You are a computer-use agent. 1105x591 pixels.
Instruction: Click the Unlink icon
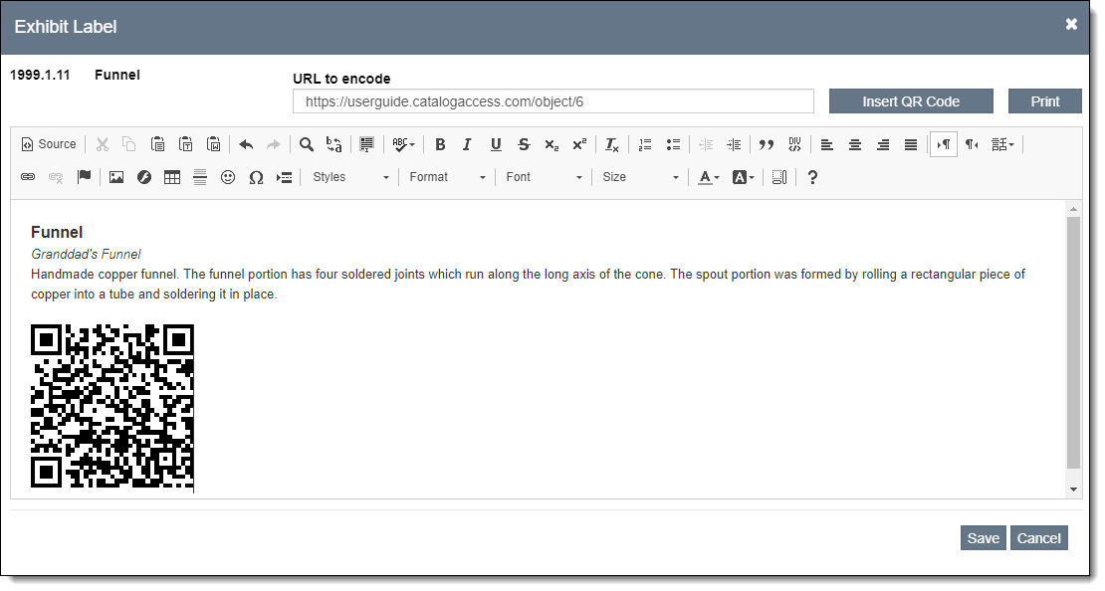56,177
